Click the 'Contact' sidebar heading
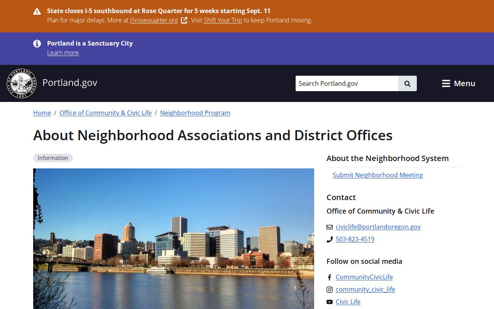This screenshot has height=309, width=494. (341, 197)
